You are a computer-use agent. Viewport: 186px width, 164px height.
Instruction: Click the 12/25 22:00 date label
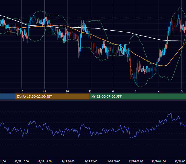click(x=90, y=161)
